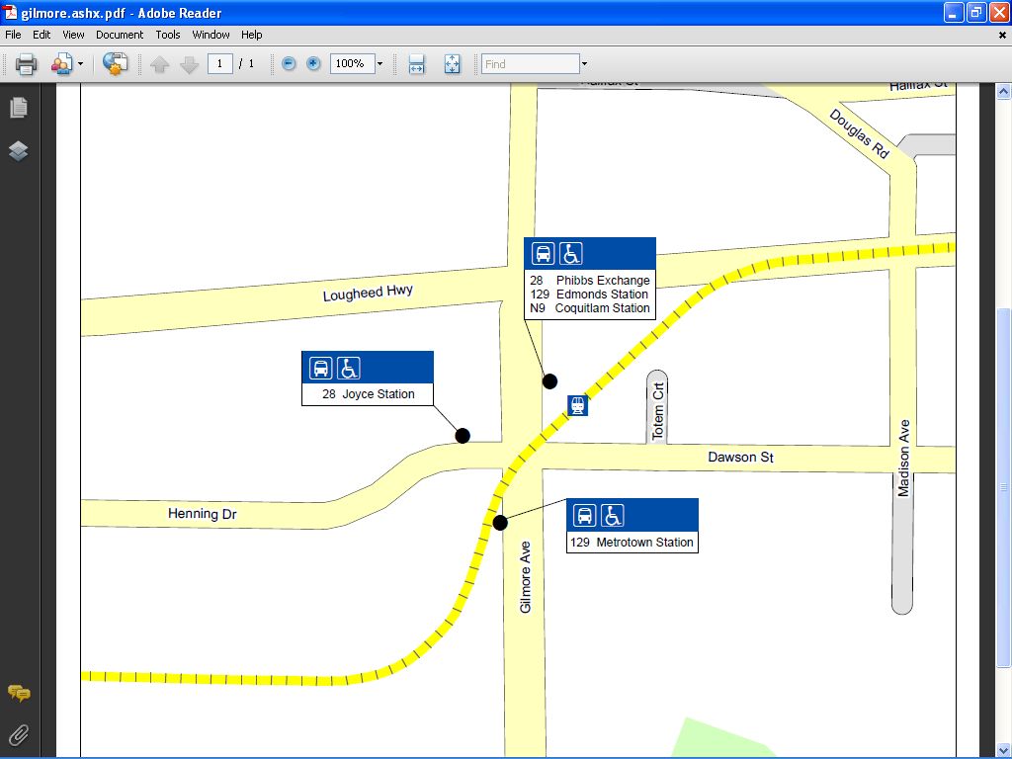Open the Comments panel icon
The image size is (1012, 759).
point(19,693)
